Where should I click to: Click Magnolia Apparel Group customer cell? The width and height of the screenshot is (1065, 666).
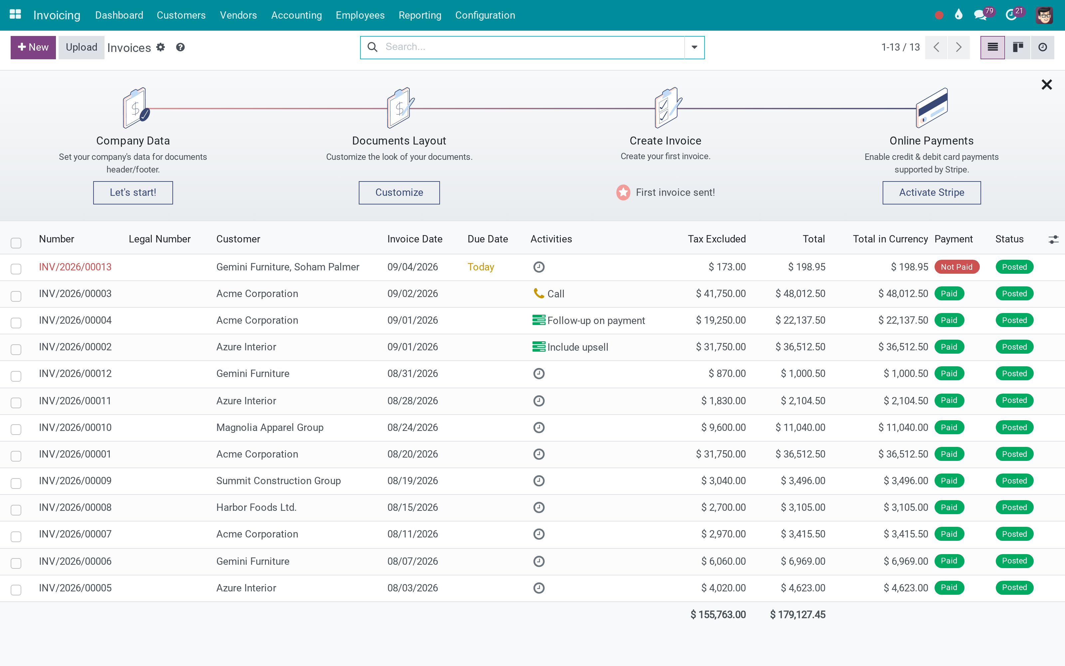tap(270, 427)
